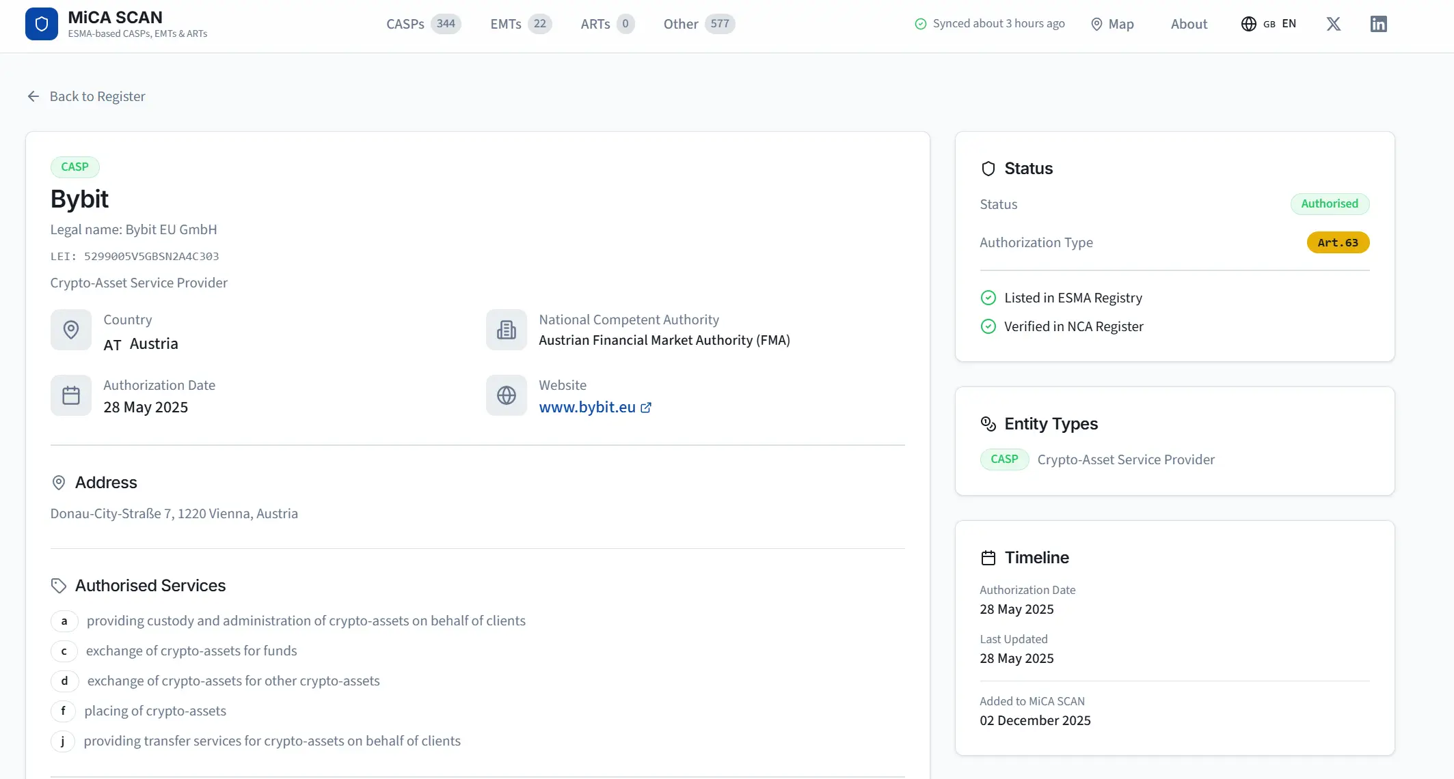Open the LinkedIn page icon
The height and width of the screenshot is (779, 1454).
[x=1378, y=24]
